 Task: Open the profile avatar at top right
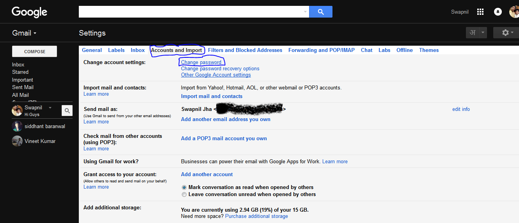[514, 12]
